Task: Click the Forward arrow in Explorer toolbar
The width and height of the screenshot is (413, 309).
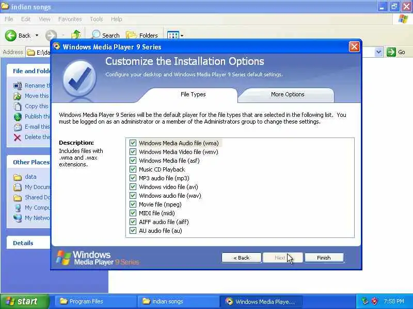Action: click(x=51, y=36)
